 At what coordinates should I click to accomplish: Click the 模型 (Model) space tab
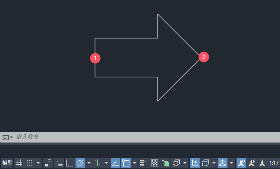click(x=7, y=163)
